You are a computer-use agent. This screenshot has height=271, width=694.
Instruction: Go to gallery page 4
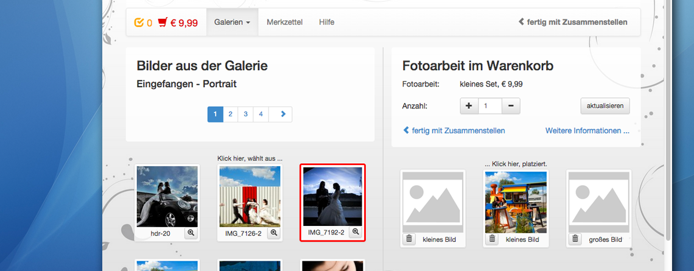261,114
